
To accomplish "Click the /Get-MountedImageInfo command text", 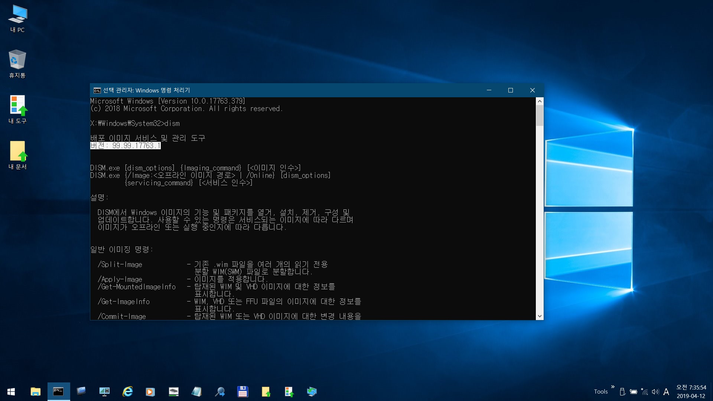I will 137,287.
